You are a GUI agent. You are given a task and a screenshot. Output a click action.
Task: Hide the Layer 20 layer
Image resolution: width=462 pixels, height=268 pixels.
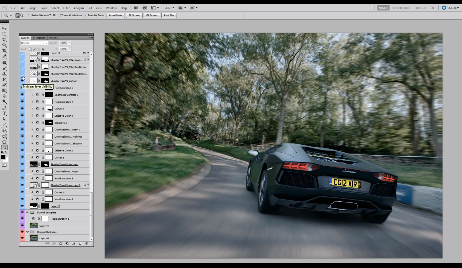point(22,206)
